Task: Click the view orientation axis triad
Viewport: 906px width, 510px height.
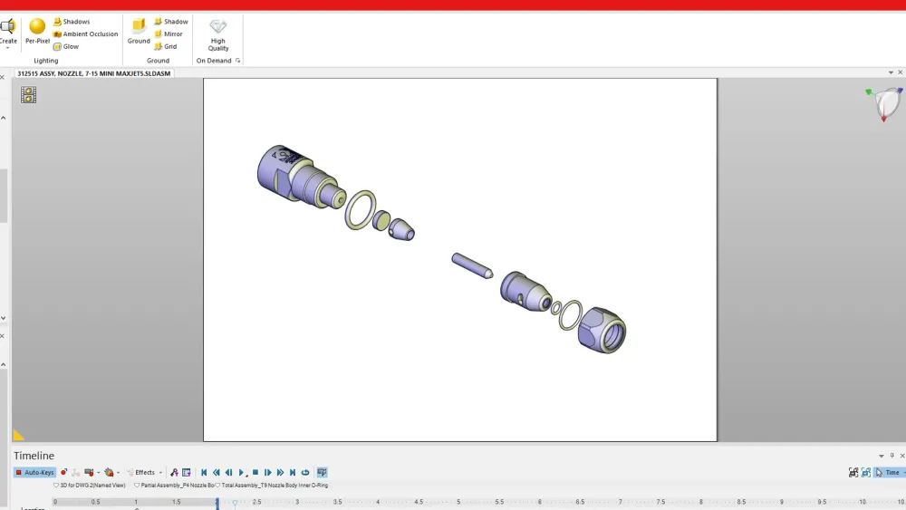Action: coord(885,104)
